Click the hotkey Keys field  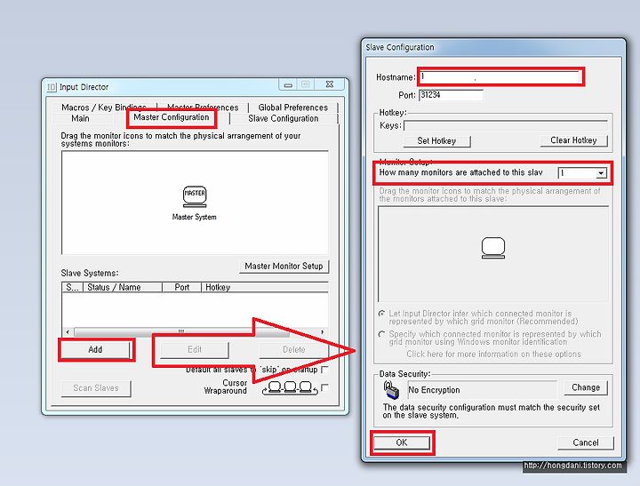pyautogui.click(x=505, y=125)
